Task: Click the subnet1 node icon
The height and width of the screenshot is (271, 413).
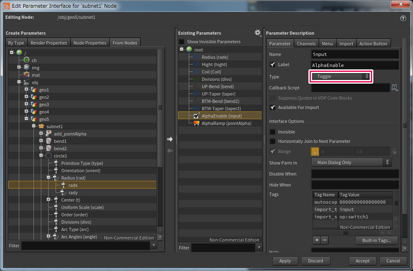Action: click(x=41, y=127)
